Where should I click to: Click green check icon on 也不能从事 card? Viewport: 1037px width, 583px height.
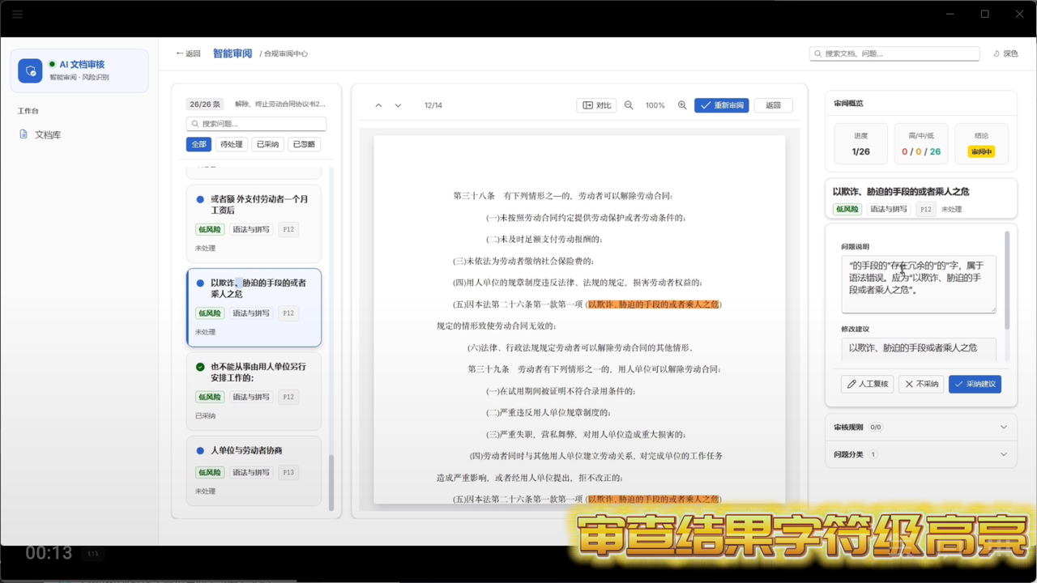[x=200, y=367]
